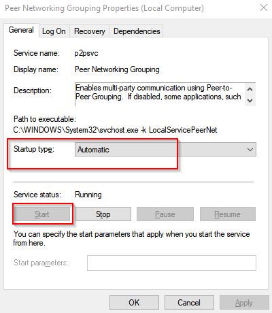
Task: Click the Start service button
Action: pos(42,214)
